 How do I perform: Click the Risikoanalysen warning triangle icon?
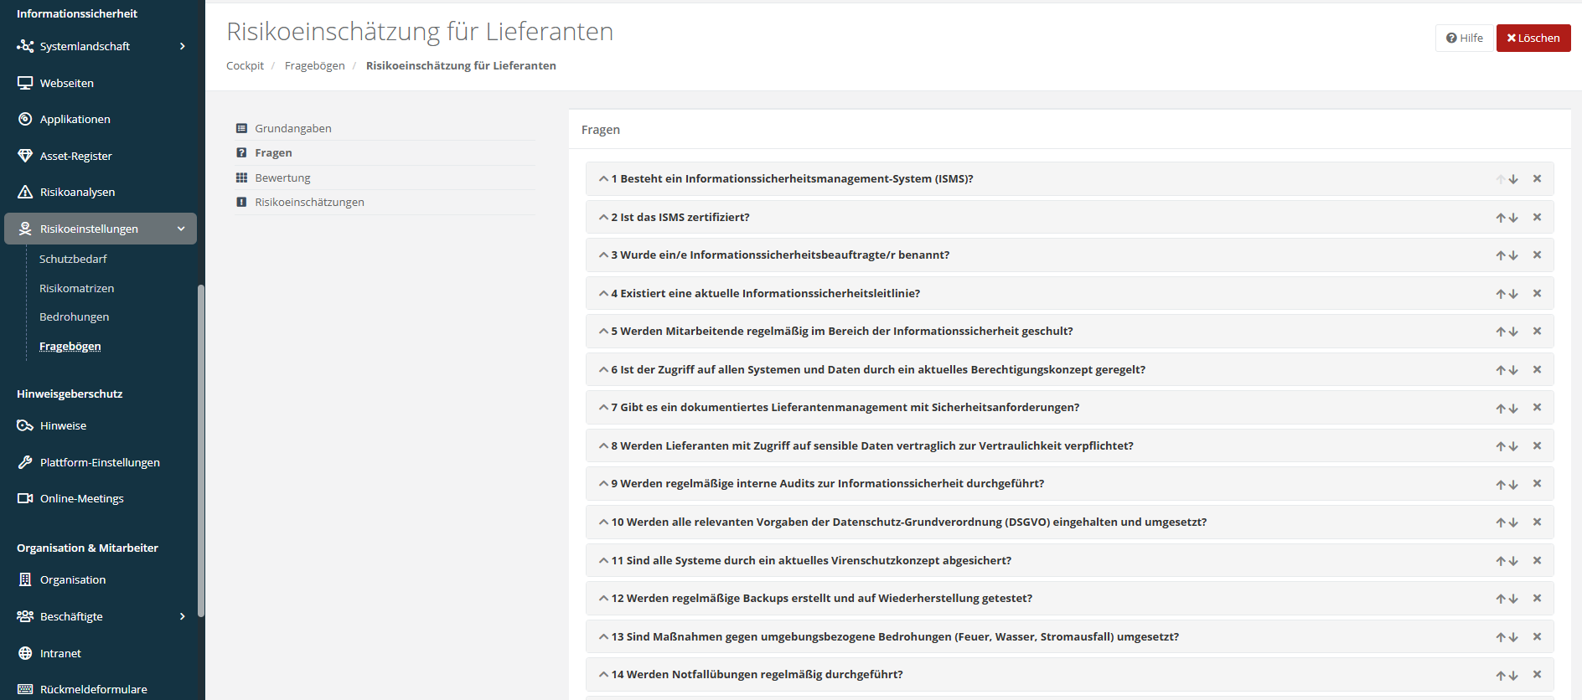(x=25, y=192)
